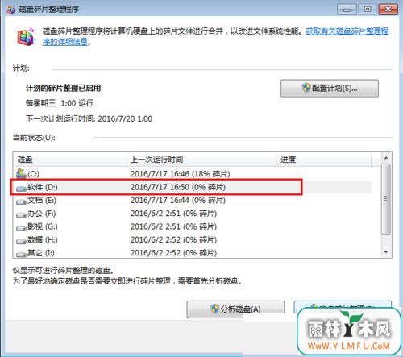The height and width of the screenshot is (357, 403).
Task: Click the 软件 (D:) drive icon
Action: [21, 189]
